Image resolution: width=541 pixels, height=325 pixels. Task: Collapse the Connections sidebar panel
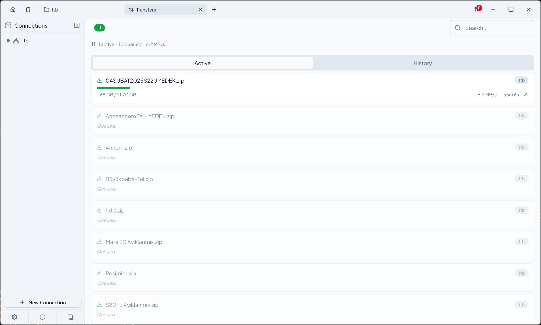point(77,25)
